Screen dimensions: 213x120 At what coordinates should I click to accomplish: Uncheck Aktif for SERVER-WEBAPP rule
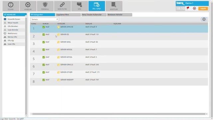coord(44,80)
